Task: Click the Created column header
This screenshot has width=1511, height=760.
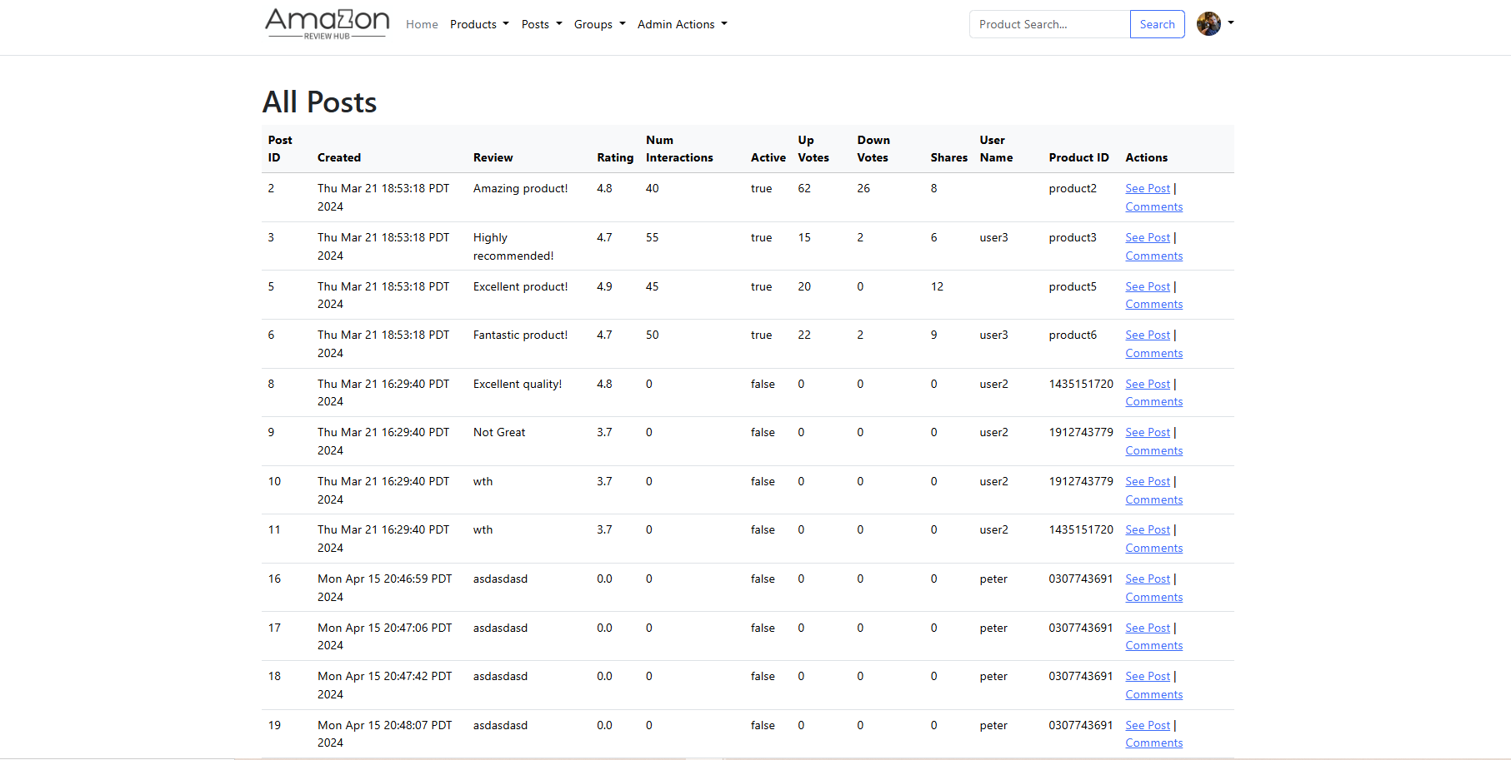Action: point(339,157)
